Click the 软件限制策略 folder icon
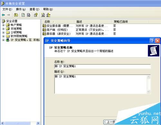Image resolution: width=161 pixels, height=125 pixels. [8, 36]
